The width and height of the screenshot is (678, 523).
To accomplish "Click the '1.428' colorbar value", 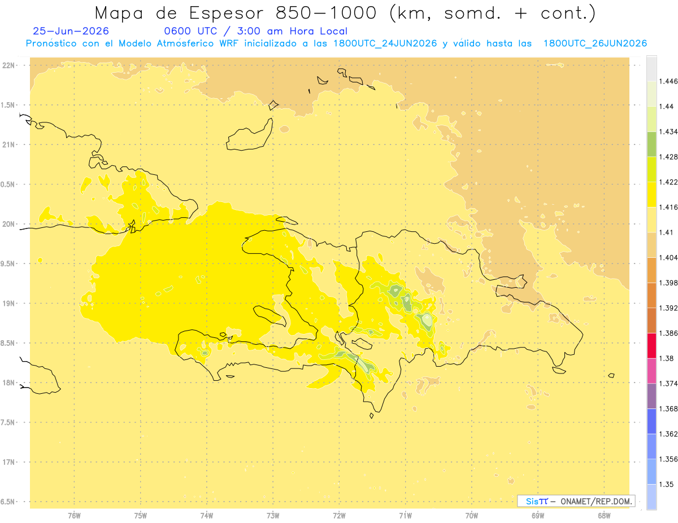I will coord(668,157).
